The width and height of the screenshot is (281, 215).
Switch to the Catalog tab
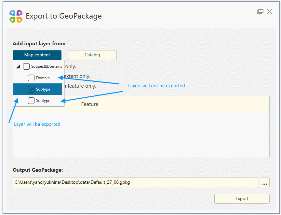92,55
